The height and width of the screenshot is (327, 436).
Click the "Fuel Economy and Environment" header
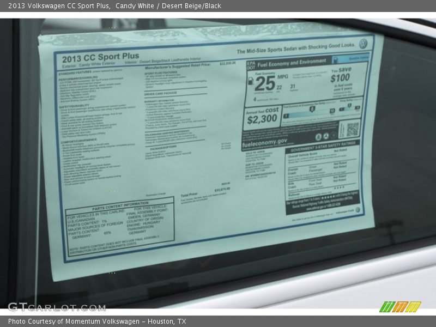[x=292, y=63]
